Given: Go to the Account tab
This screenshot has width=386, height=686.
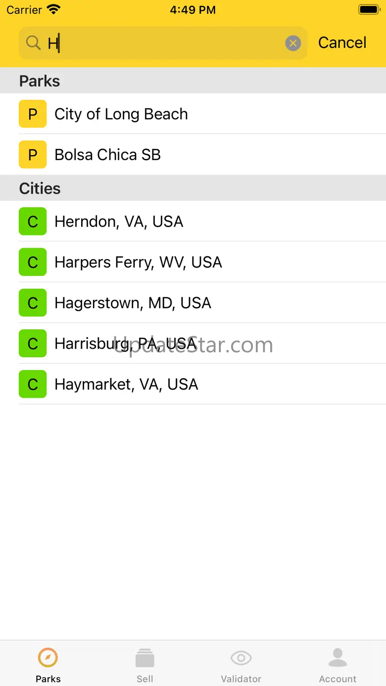Looking at the screenshot, I should (338, 664).
